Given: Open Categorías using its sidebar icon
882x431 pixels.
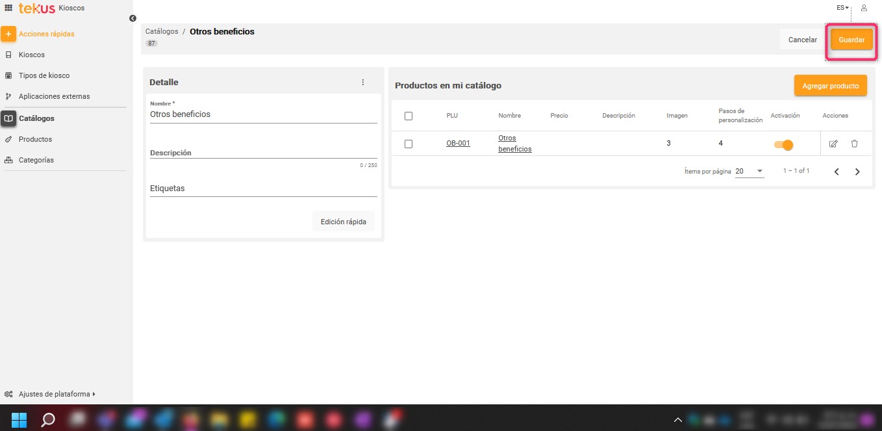Looking at the screenshot, I should pos(8,160).
